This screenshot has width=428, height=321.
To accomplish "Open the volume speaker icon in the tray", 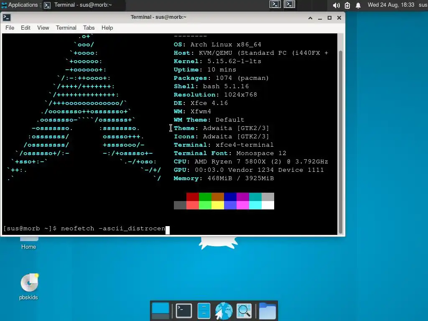I will click(x=336, y=5).
